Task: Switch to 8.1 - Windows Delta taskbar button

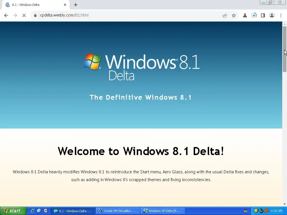Action: pyautogui.click(x=73, y=211)
